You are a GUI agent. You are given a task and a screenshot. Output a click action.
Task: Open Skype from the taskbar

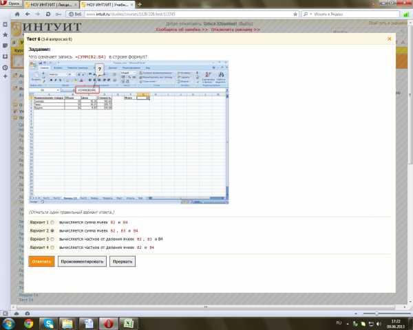[48, 324]
